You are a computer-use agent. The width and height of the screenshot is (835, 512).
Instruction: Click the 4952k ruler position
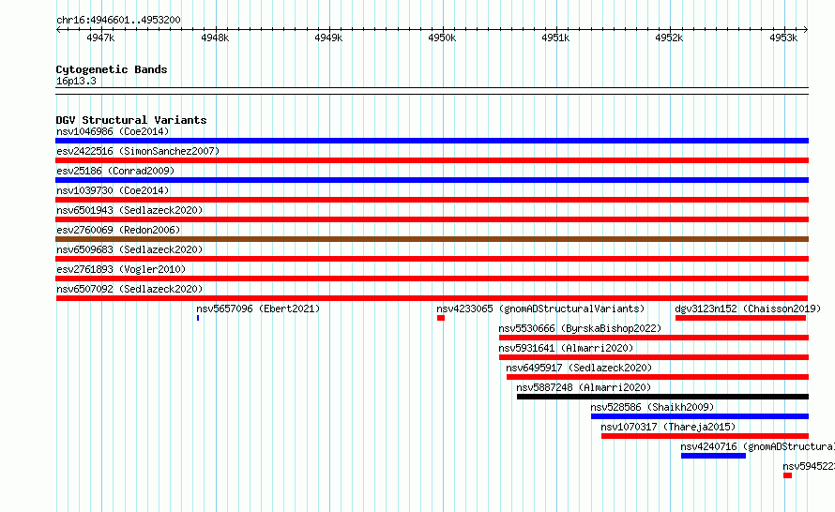[669, 38]
